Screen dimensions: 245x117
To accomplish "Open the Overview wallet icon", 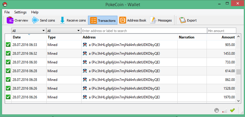I will coord(10,20).
